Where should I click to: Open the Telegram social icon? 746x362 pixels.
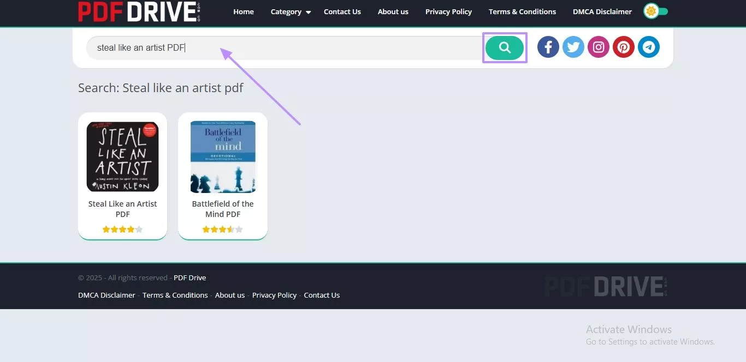coord(648,47)
